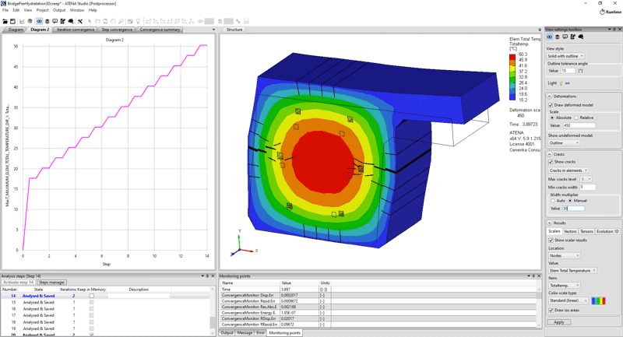Open the Project menu

point(43,10)
